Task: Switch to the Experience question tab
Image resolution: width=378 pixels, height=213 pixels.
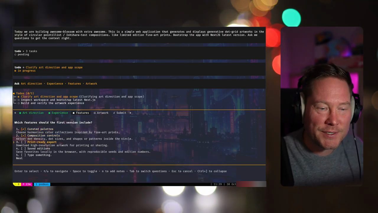Action: point(58,113)
